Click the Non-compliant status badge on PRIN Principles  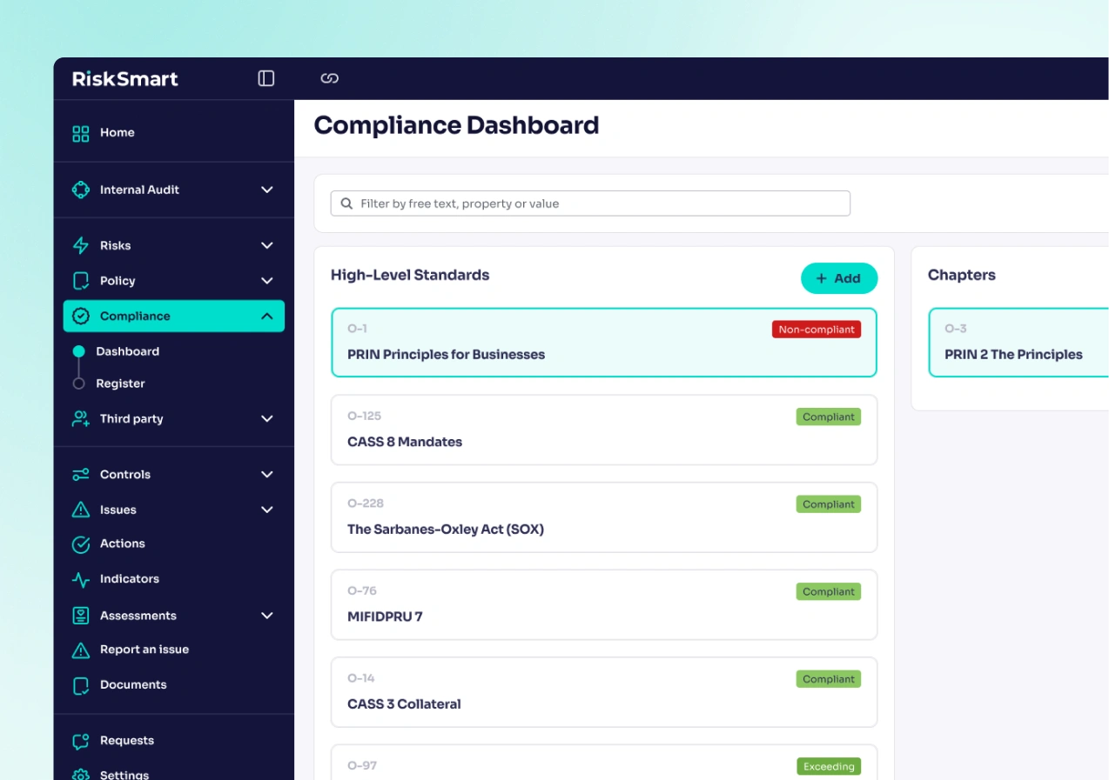pyautogui.click(x=816, y=329)
